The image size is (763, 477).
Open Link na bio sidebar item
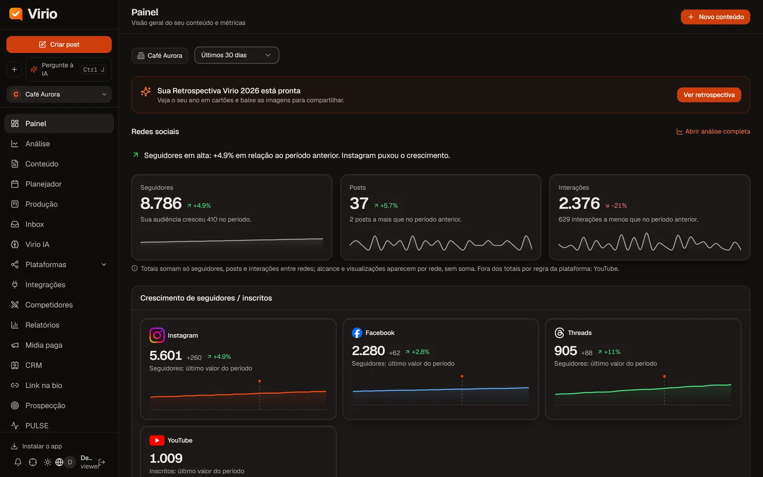point(59,385)
